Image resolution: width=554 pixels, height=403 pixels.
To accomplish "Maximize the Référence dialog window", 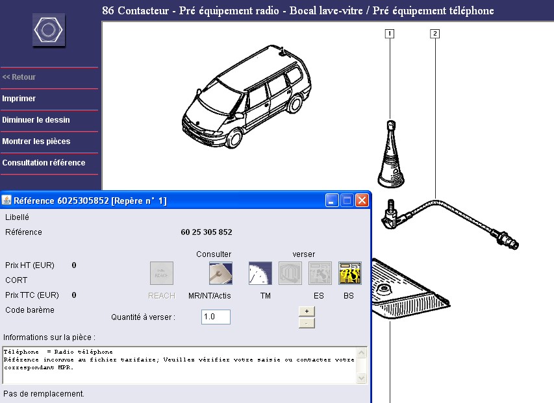I will coord(347,201).
